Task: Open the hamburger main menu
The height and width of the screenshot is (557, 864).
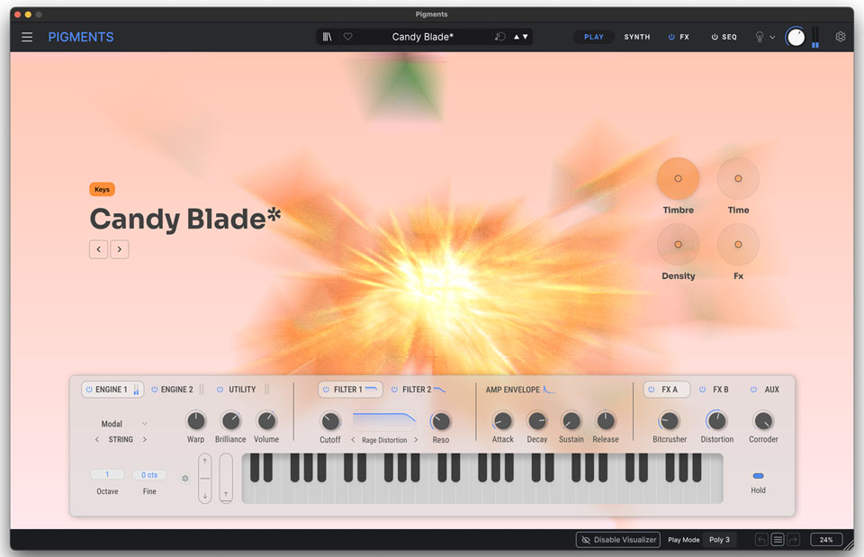Action: pos(26,37)
